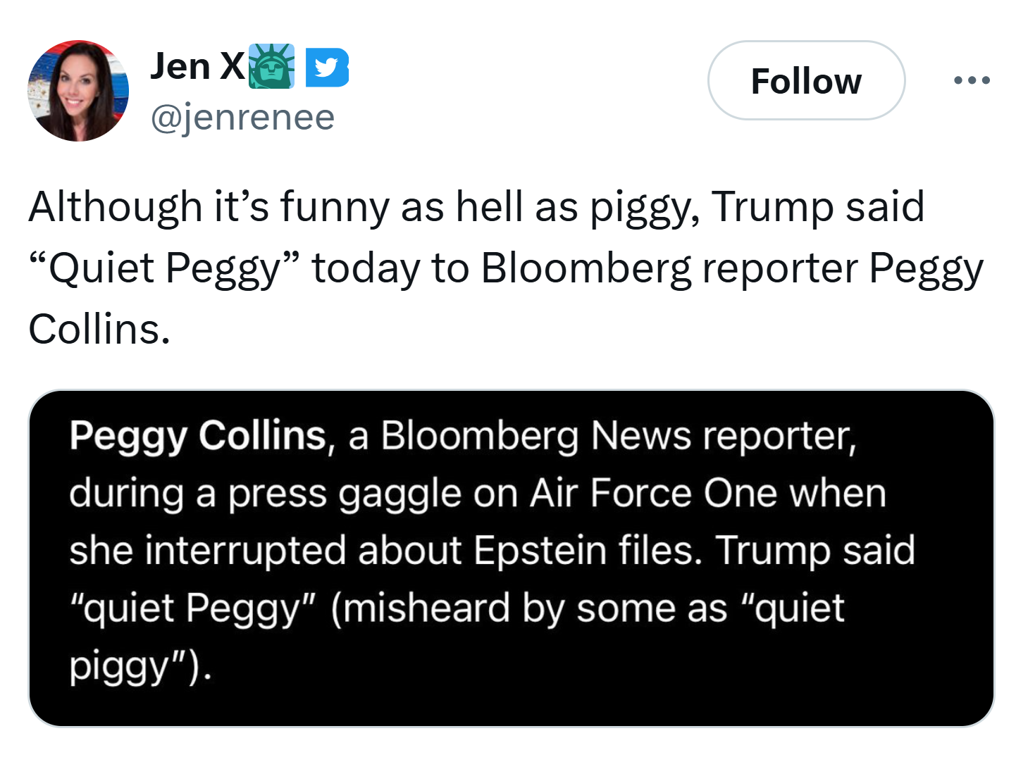Screen dimensions: 1016x769
Task: Click "Bloomberg reporter" in the tweet body
Action: point(669,268)
